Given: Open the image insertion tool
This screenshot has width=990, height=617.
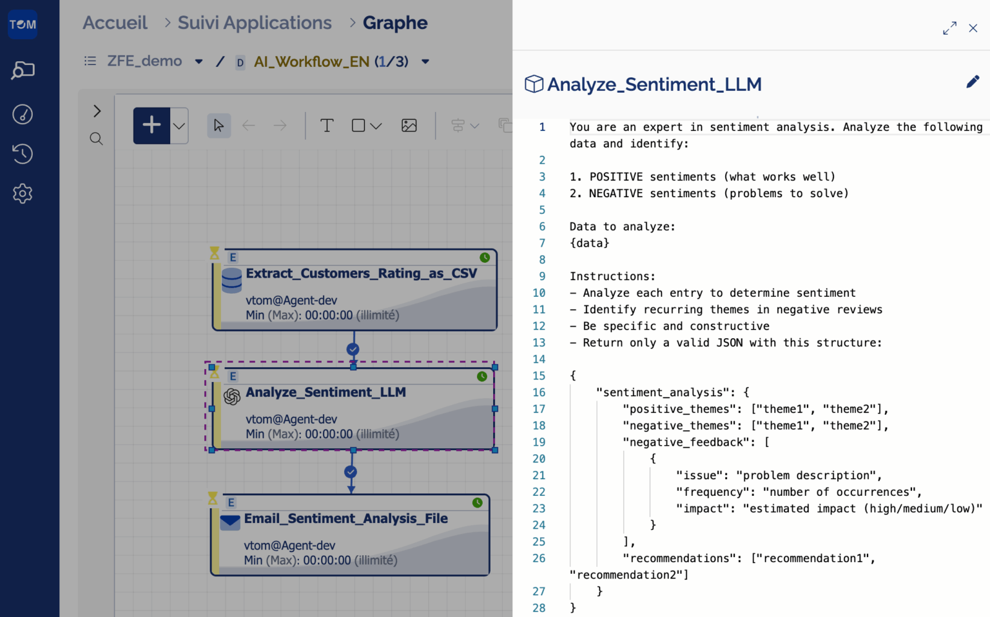Looking at the screenshot, I should [x=409, y=126].
